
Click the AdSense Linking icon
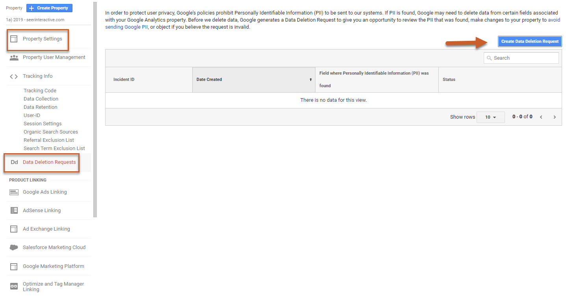[14, 211]
